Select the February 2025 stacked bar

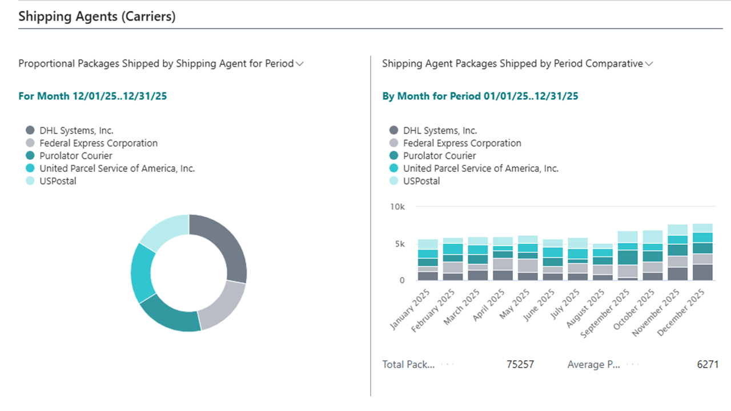[x=453, y=259]
